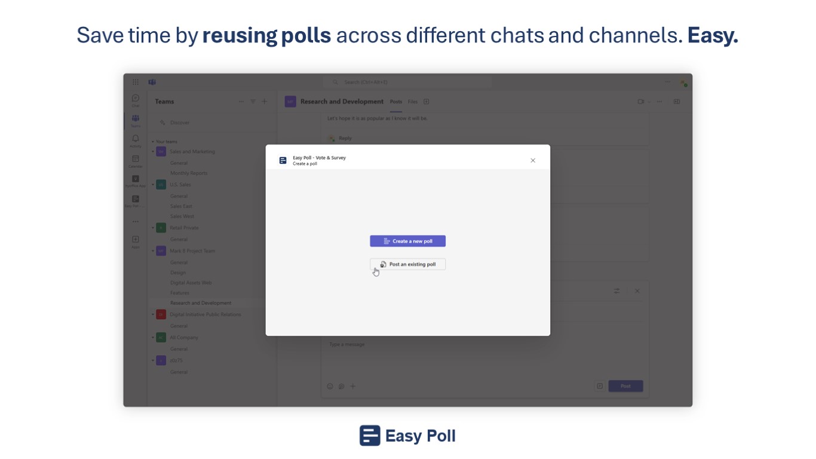Viewport: 816px width, 459px height.
Task: Select the Digital Assets Web channel
Action: tap(191, 283)
